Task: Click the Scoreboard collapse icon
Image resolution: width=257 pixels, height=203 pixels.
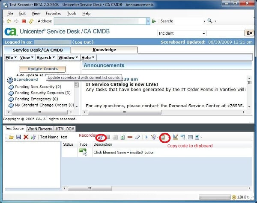Action: pos(10,79)
